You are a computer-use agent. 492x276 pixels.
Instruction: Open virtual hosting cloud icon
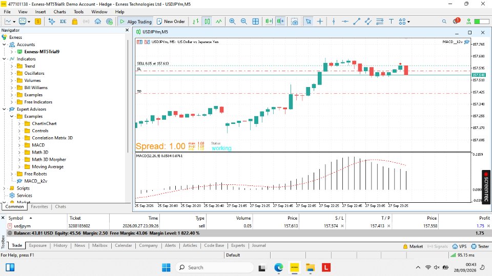pos(98,22)
